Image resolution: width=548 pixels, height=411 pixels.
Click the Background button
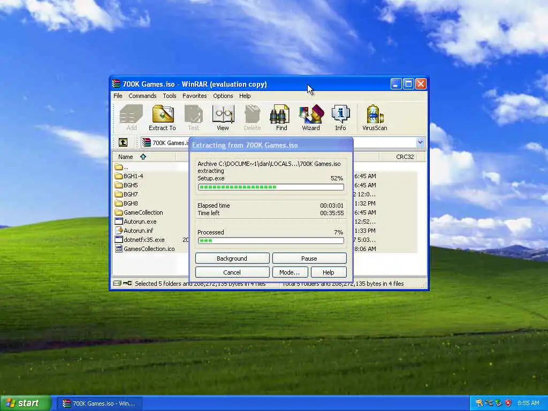pos(232,258)
